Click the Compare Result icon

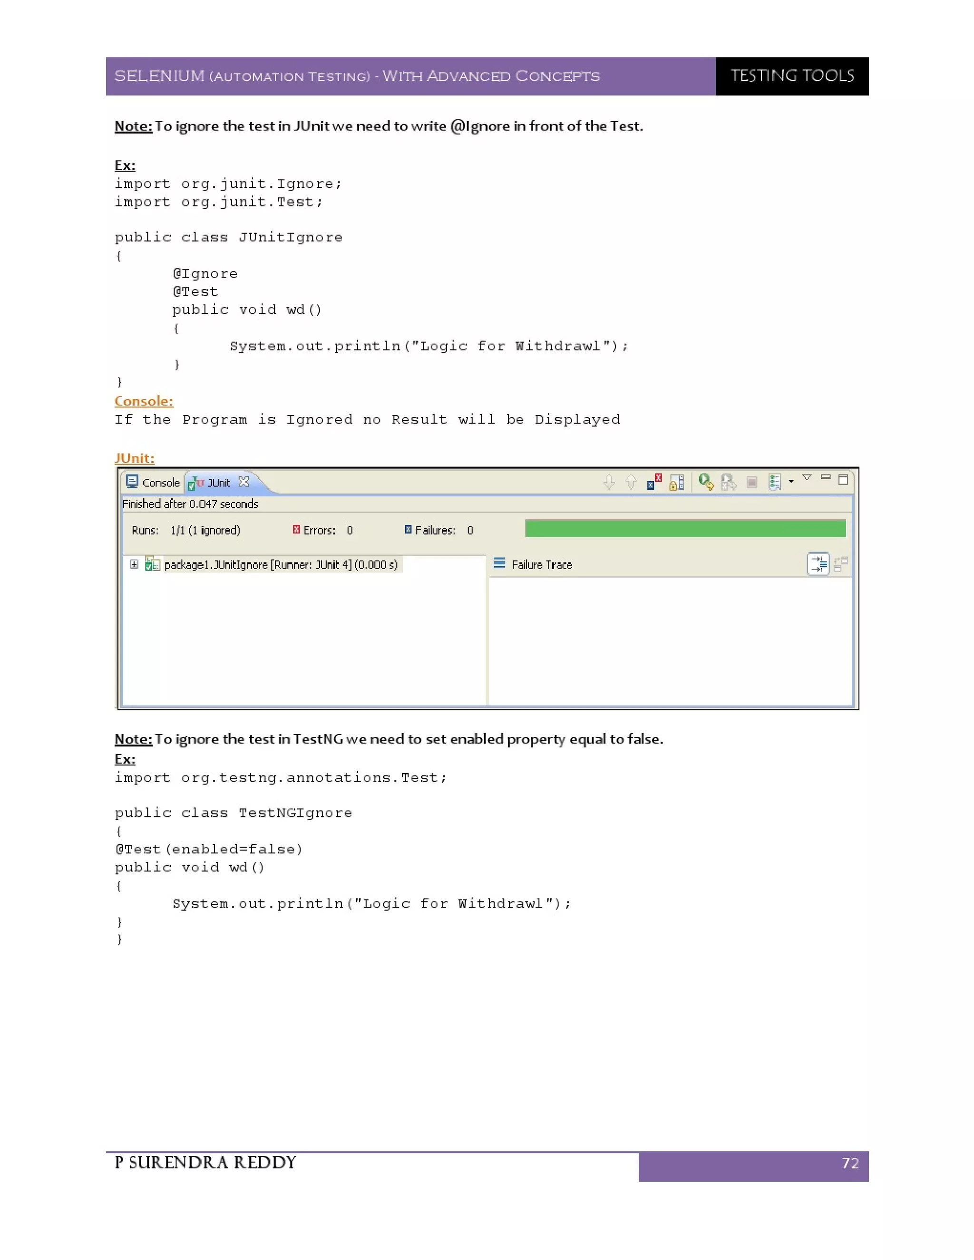[x=841, y=563]
